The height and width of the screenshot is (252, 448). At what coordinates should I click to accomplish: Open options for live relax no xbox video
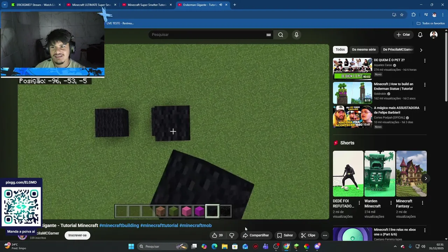pyautogui.click(x=425, y=230)
